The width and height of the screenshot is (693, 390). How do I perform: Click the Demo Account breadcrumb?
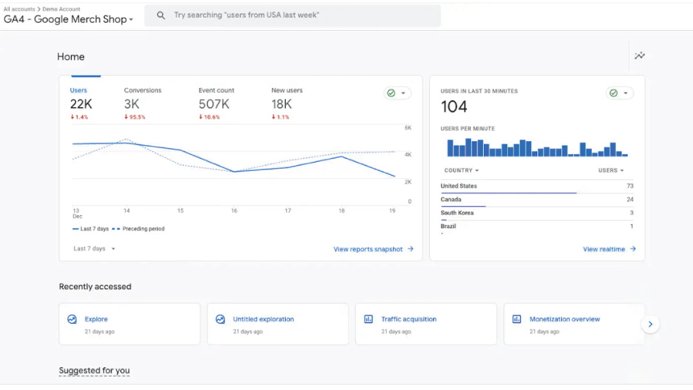point(62,9)
